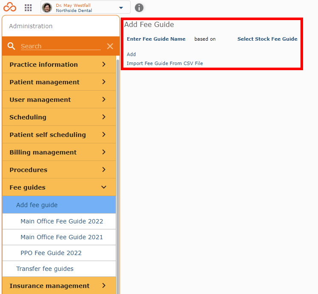This screenshot has width=318, height=294.
Task: Click the 'based on' label text
Action: pos(205,39)
